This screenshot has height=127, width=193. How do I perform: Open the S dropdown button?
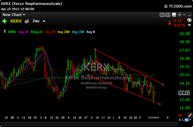coord(162,15)
